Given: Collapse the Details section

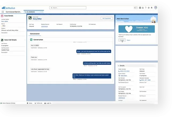Looking at the screenshot, I should click(119, 65).
